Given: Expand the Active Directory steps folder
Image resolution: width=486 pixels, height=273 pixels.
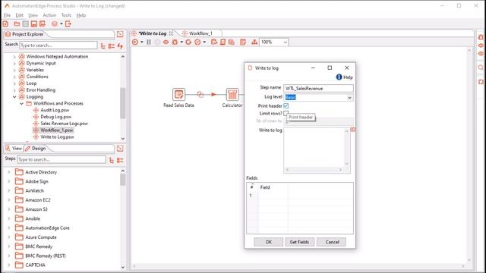Looking at the screenshot, I should tap(9, 172).
